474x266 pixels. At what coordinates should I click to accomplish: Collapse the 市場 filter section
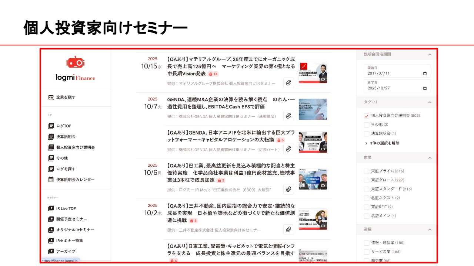pyautogui.click(x=430, y=158)
